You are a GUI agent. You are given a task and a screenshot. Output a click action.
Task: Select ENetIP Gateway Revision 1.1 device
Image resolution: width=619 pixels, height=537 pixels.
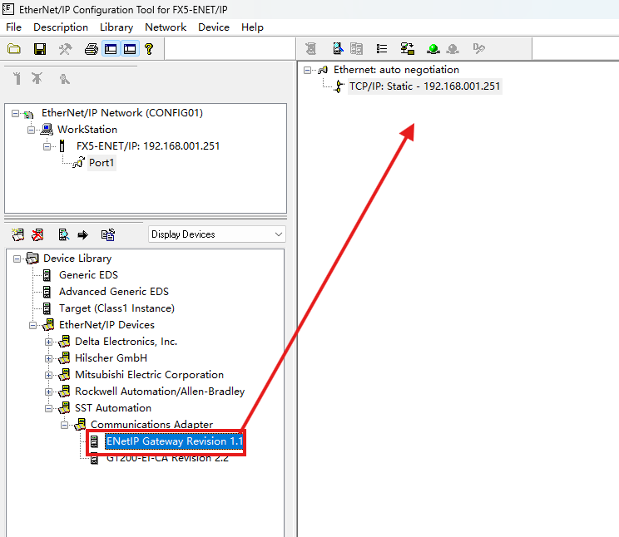[175, 441]
